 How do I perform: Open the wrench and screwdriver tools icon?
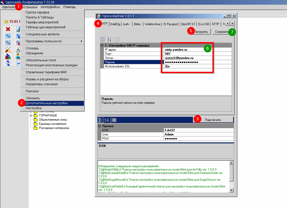(x=8, y=49)
